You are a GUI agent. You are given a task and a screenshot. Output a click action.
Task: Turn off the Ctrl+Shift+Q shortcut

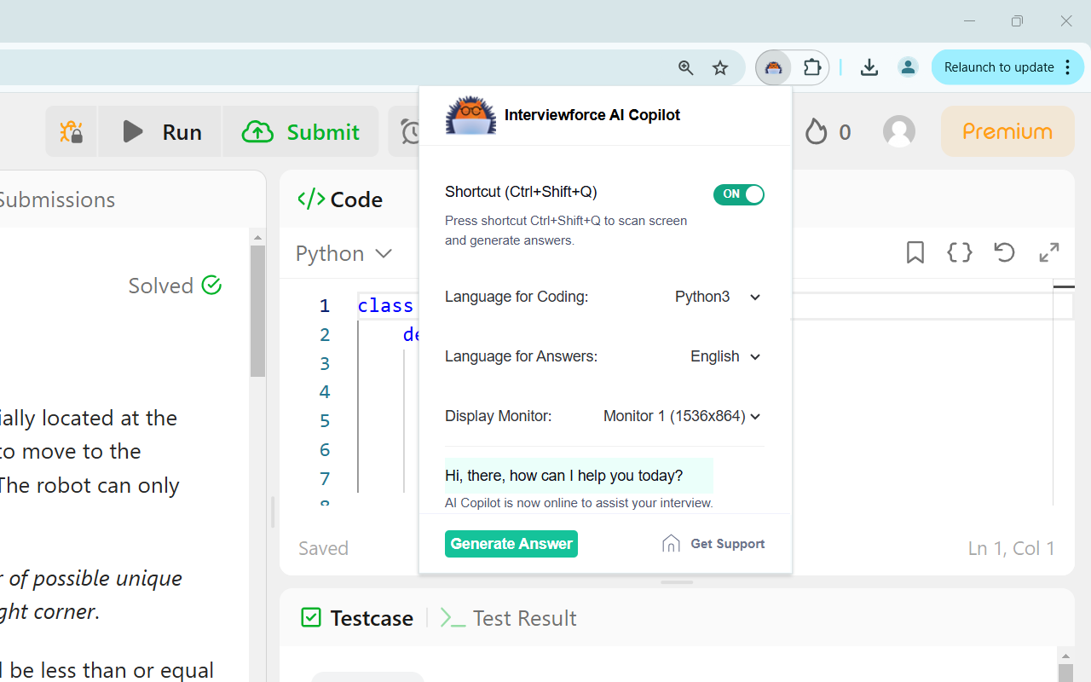tap(738, 194)
